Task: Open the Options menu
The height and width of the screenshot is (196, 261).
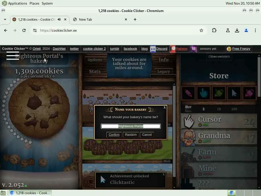Action: (95, 60)
